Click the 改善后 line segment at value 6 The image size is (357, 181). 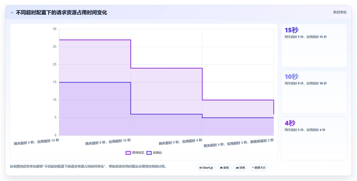pos(167,114)
